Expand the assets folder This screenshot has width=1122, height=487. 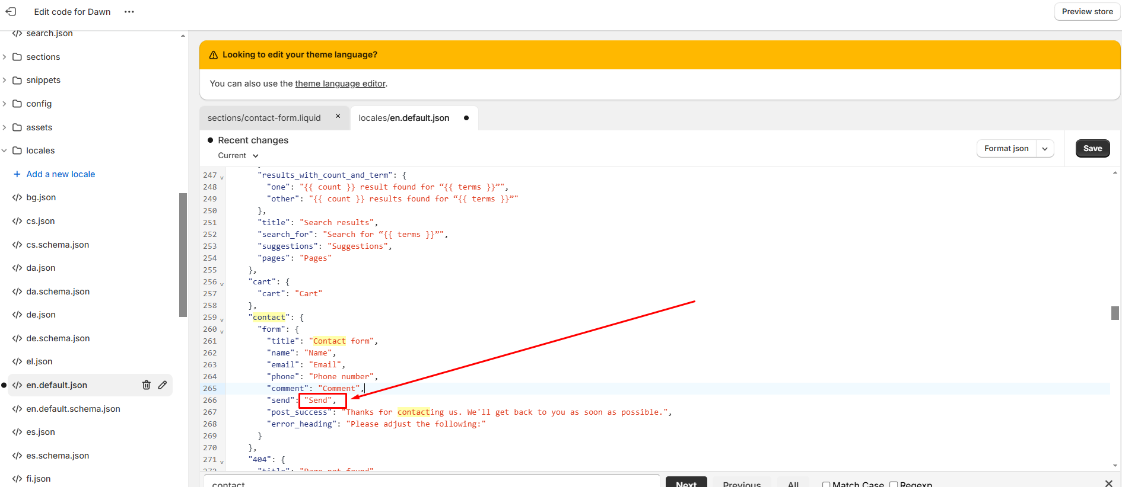pyautogui.click(x=5, y=127)
